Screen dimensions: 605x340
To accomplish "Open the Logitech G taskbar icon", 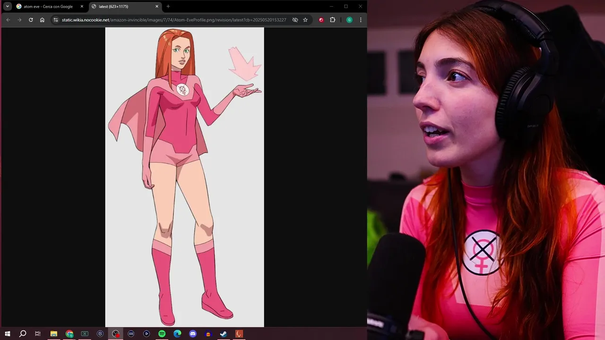I will click(100, 334).
